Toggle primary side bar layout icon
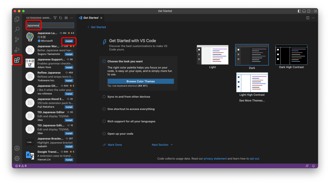The height and width of the screenshot is (184, 330). [299, 11]
